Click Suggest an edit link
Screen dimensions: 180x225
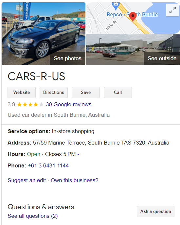pyautogui.click(x=27, y=180)
